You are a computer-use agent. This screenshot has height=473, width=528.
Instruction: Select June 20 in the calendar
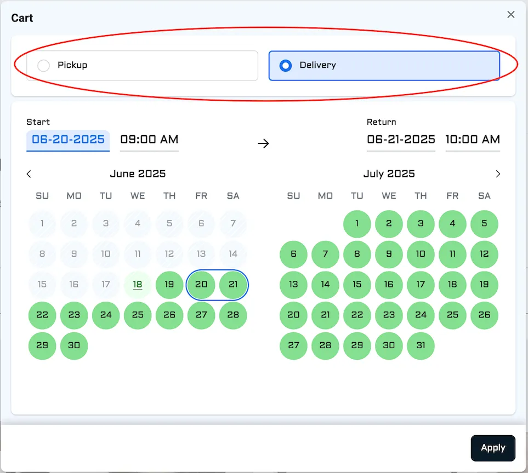(x=201, y=285)
